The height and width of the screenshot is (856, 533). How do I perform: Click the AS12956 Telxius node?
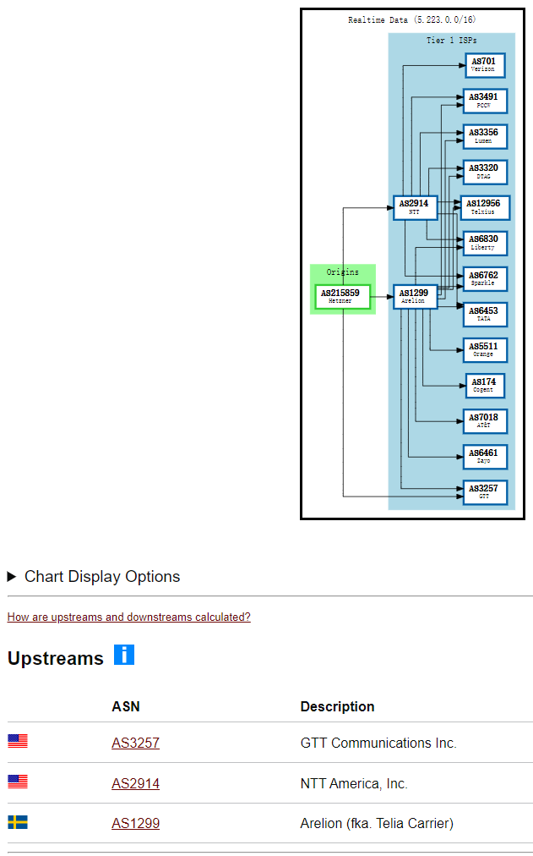coord(485,207)
